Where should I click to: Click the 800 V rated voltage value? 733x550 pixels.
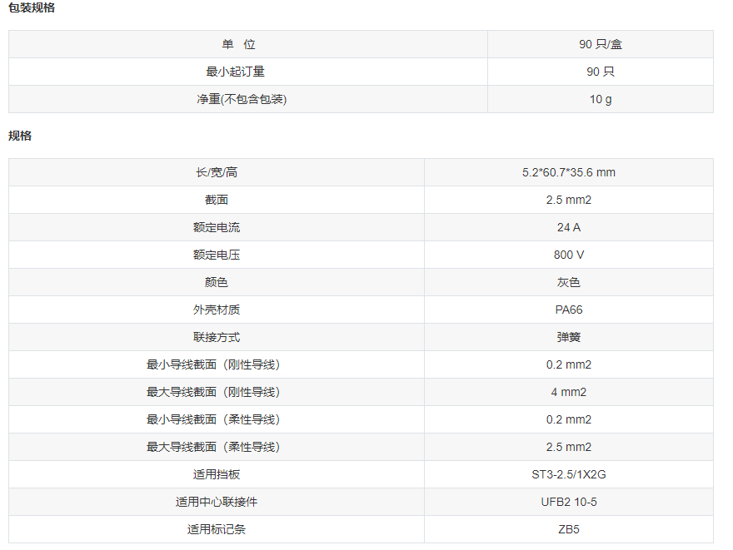click(x=568, y=255)
